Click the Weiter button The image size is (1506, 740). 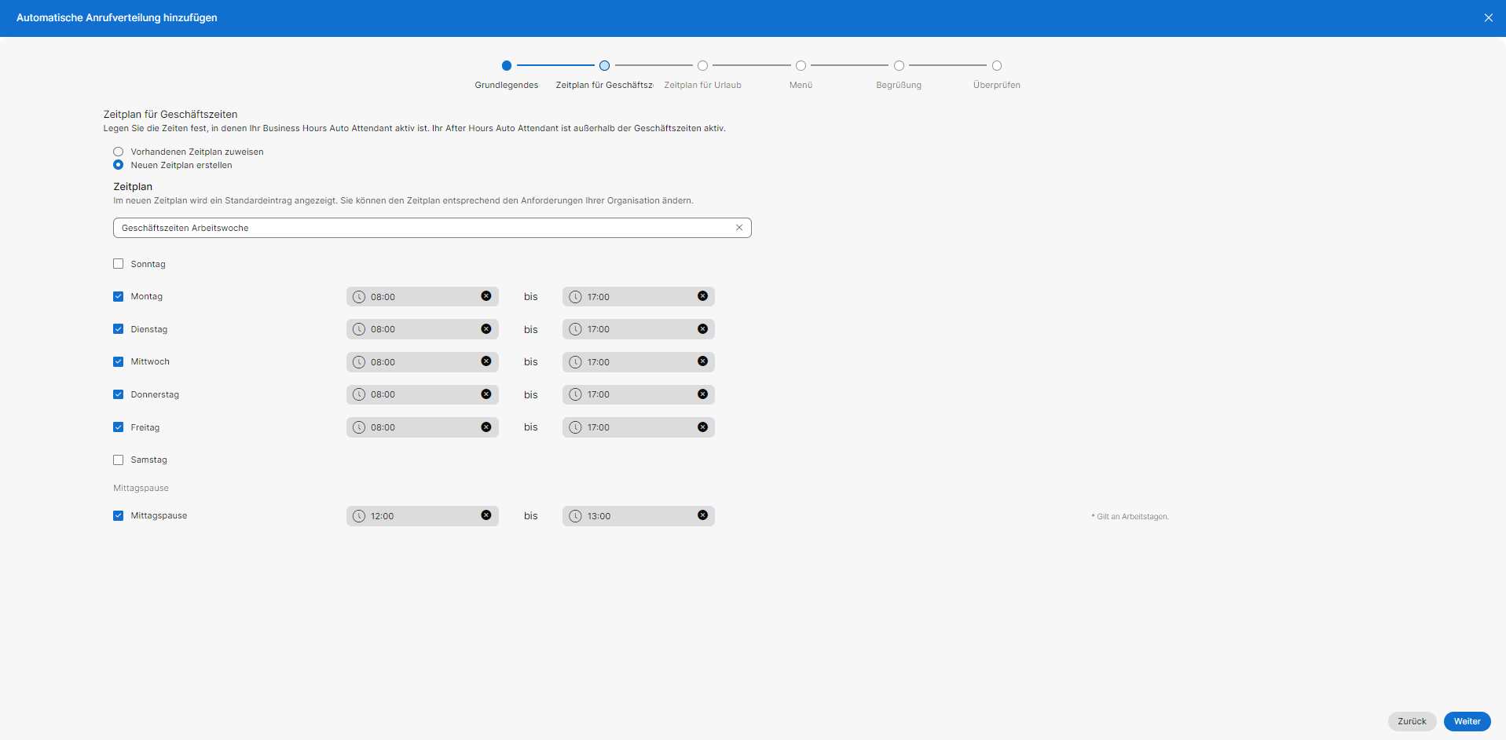click(x=1467, y=721)
